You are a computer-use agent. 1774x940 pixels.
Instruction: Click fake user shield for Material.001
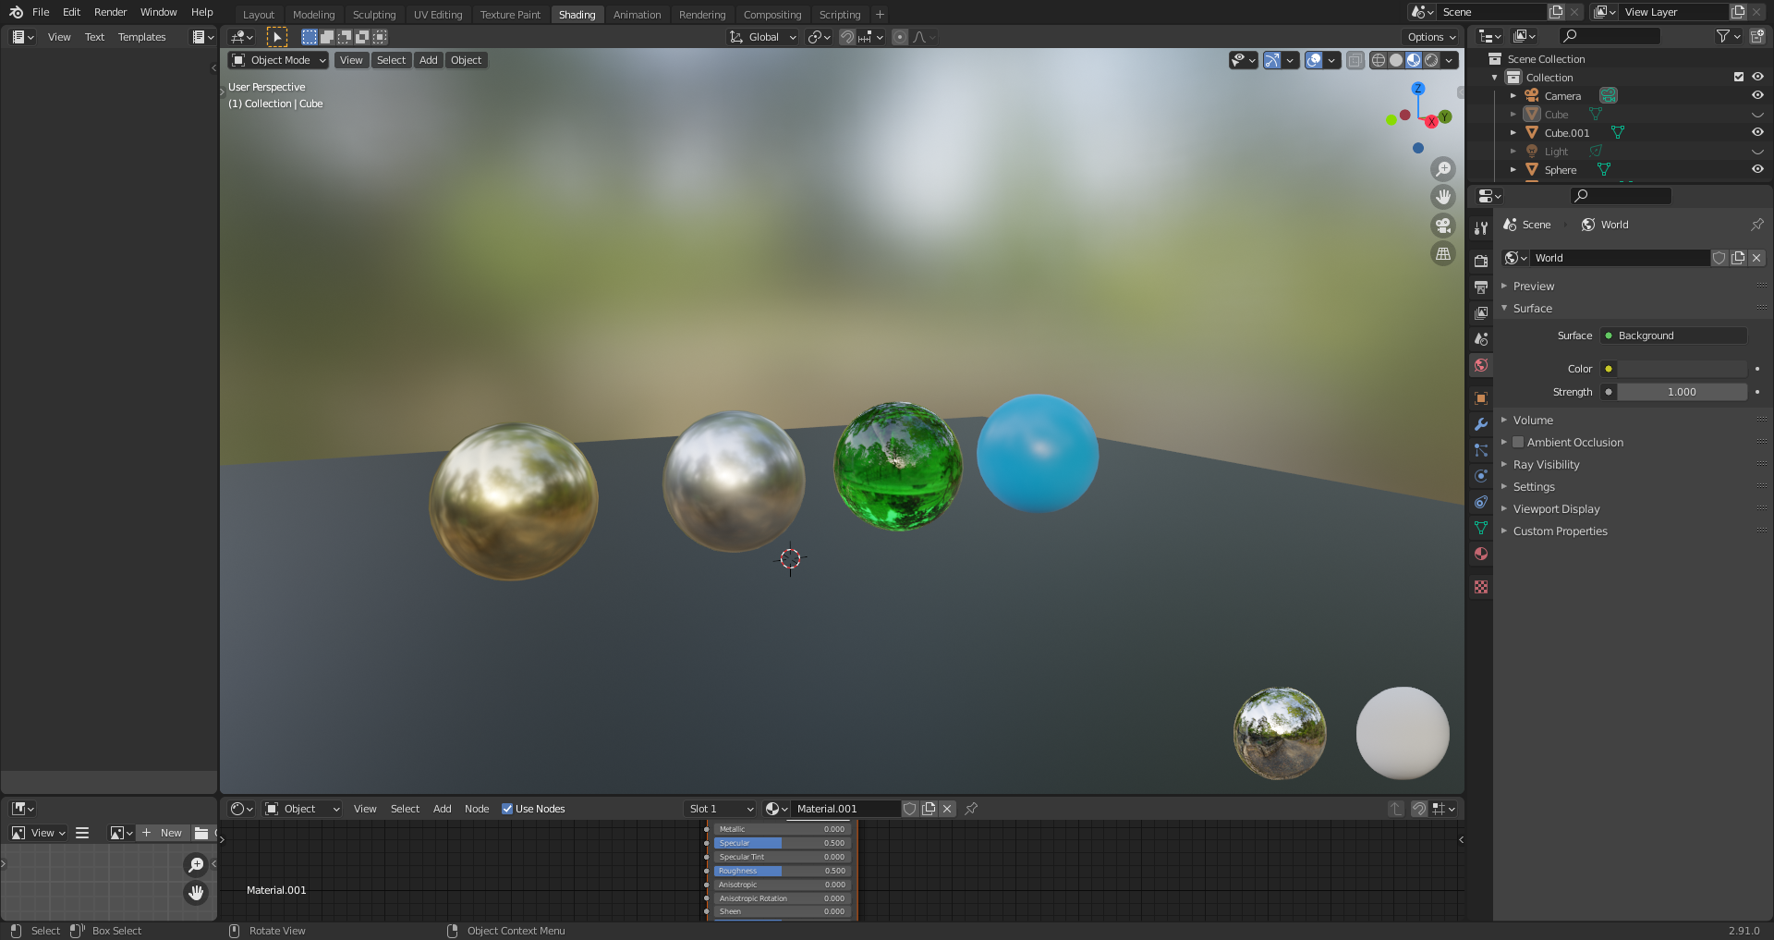(x=910, y=809)
